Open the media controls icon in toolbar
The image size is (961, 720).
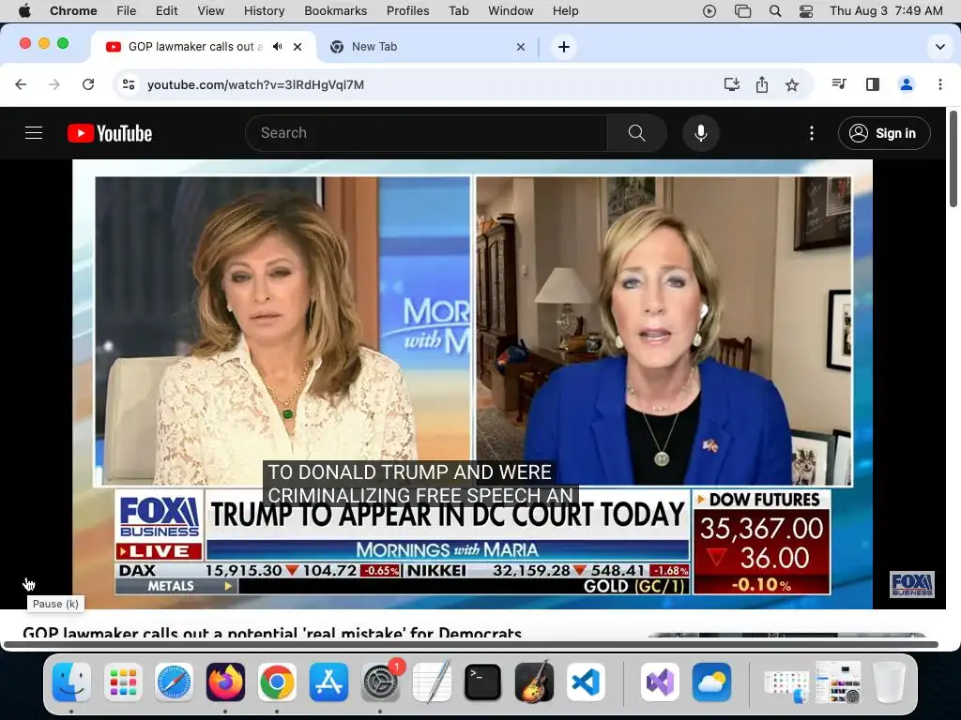click(x=839, y=84)
